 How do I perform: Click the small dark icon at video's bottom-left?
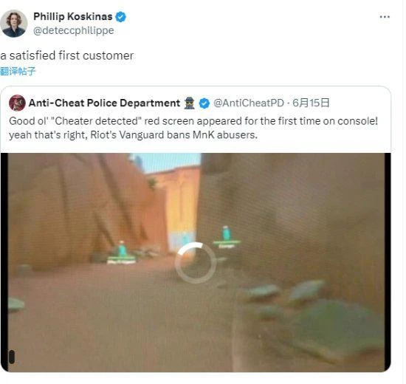[x=12, y=357]
